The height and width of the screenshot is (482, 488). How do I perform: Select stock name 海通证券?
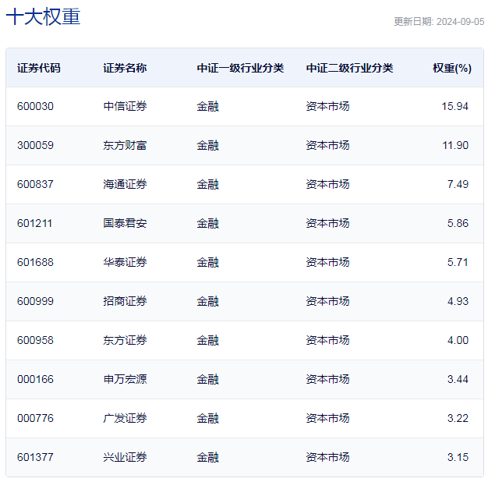125,184
